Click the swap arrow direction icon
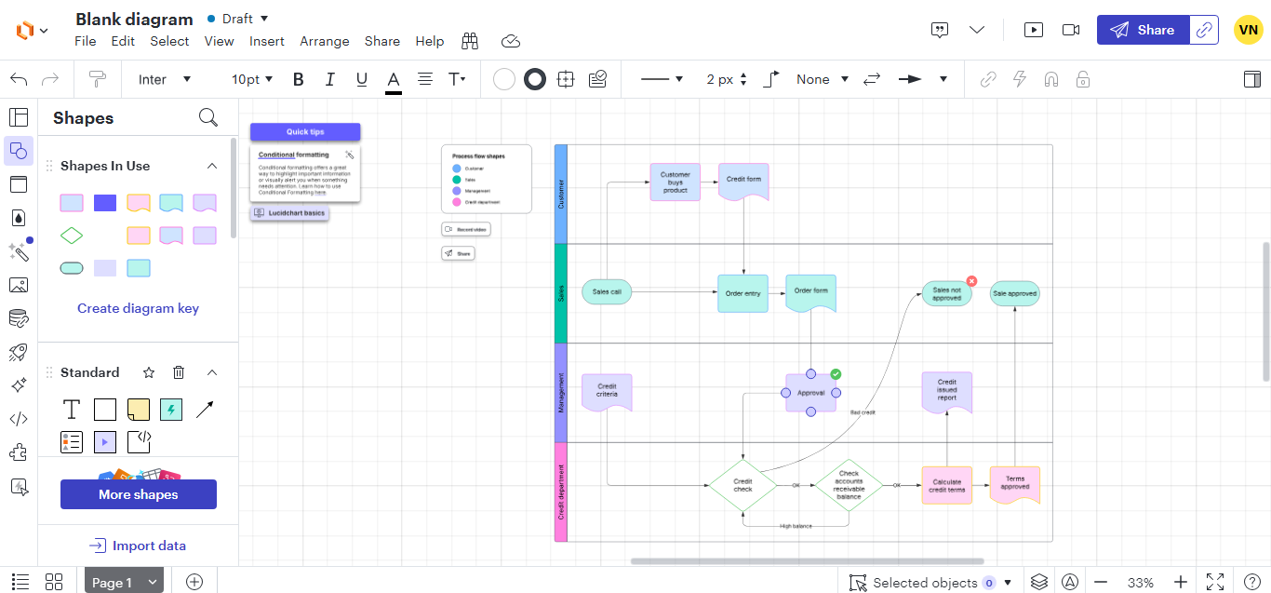This screenshot has height=593, width=1271. [872, 79]
